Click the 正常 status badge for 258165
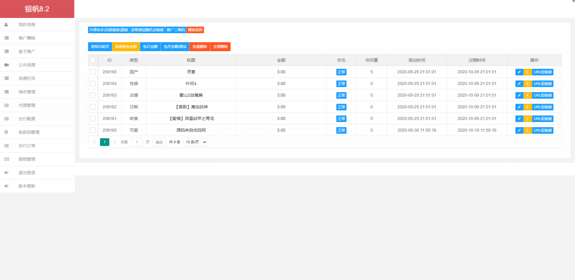Image resolution: width=575 pixels, height=280 pixels. coord(341,72)
